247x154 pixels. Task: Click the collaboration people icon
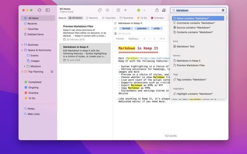164,10
